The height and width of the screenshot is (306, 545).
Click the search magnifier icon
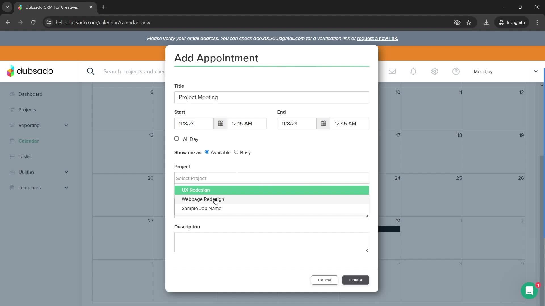point(91,71)
